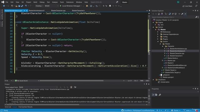Click the Navigate Backward toolbar icon
Image resolution: width=200 pixels, height=112 pixels.
click(4, 6)
